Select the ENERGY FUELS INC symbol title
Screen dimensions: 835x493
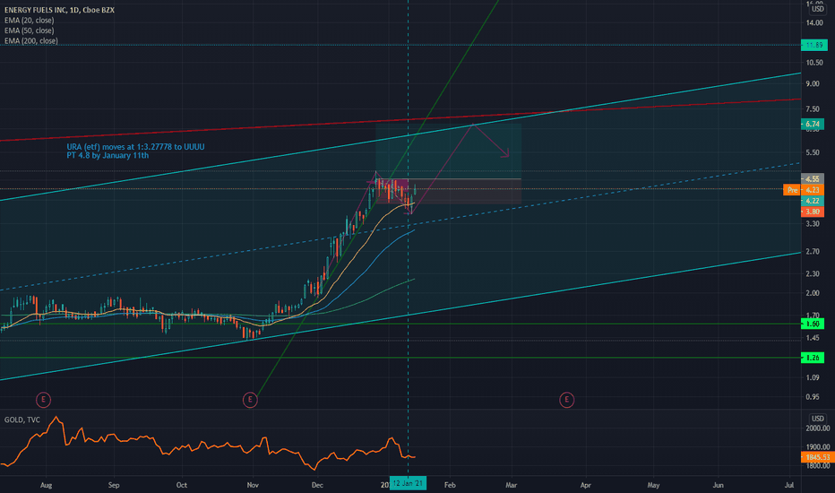point(59,10)
